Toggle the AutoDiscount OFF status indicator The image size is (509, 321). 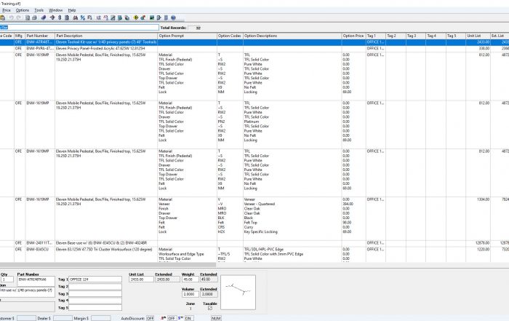click(150, 318)
